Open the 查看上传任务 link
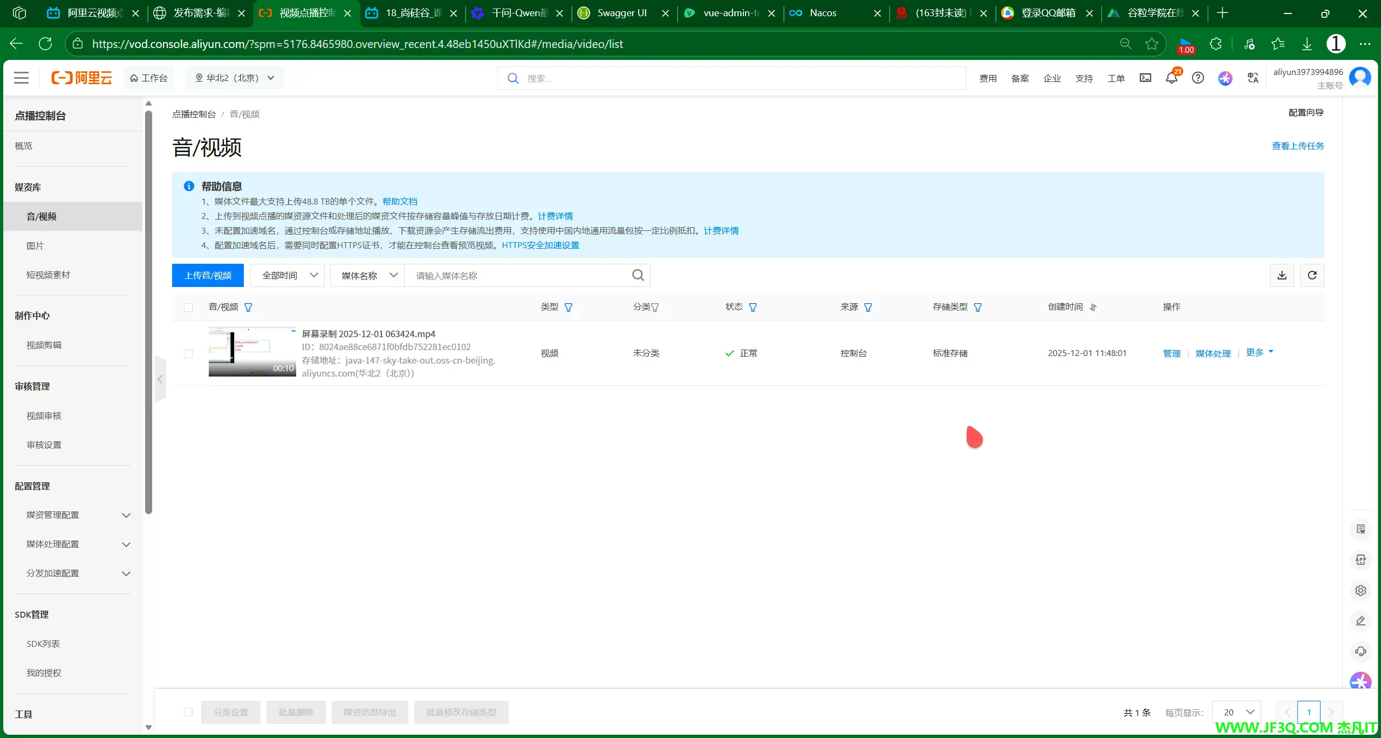 (x=1297, y=146)
